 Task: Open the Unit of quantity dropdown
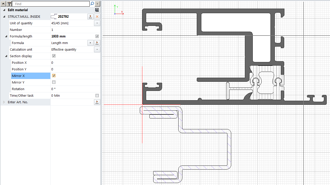pyautogui.click(x=97, y=23)
